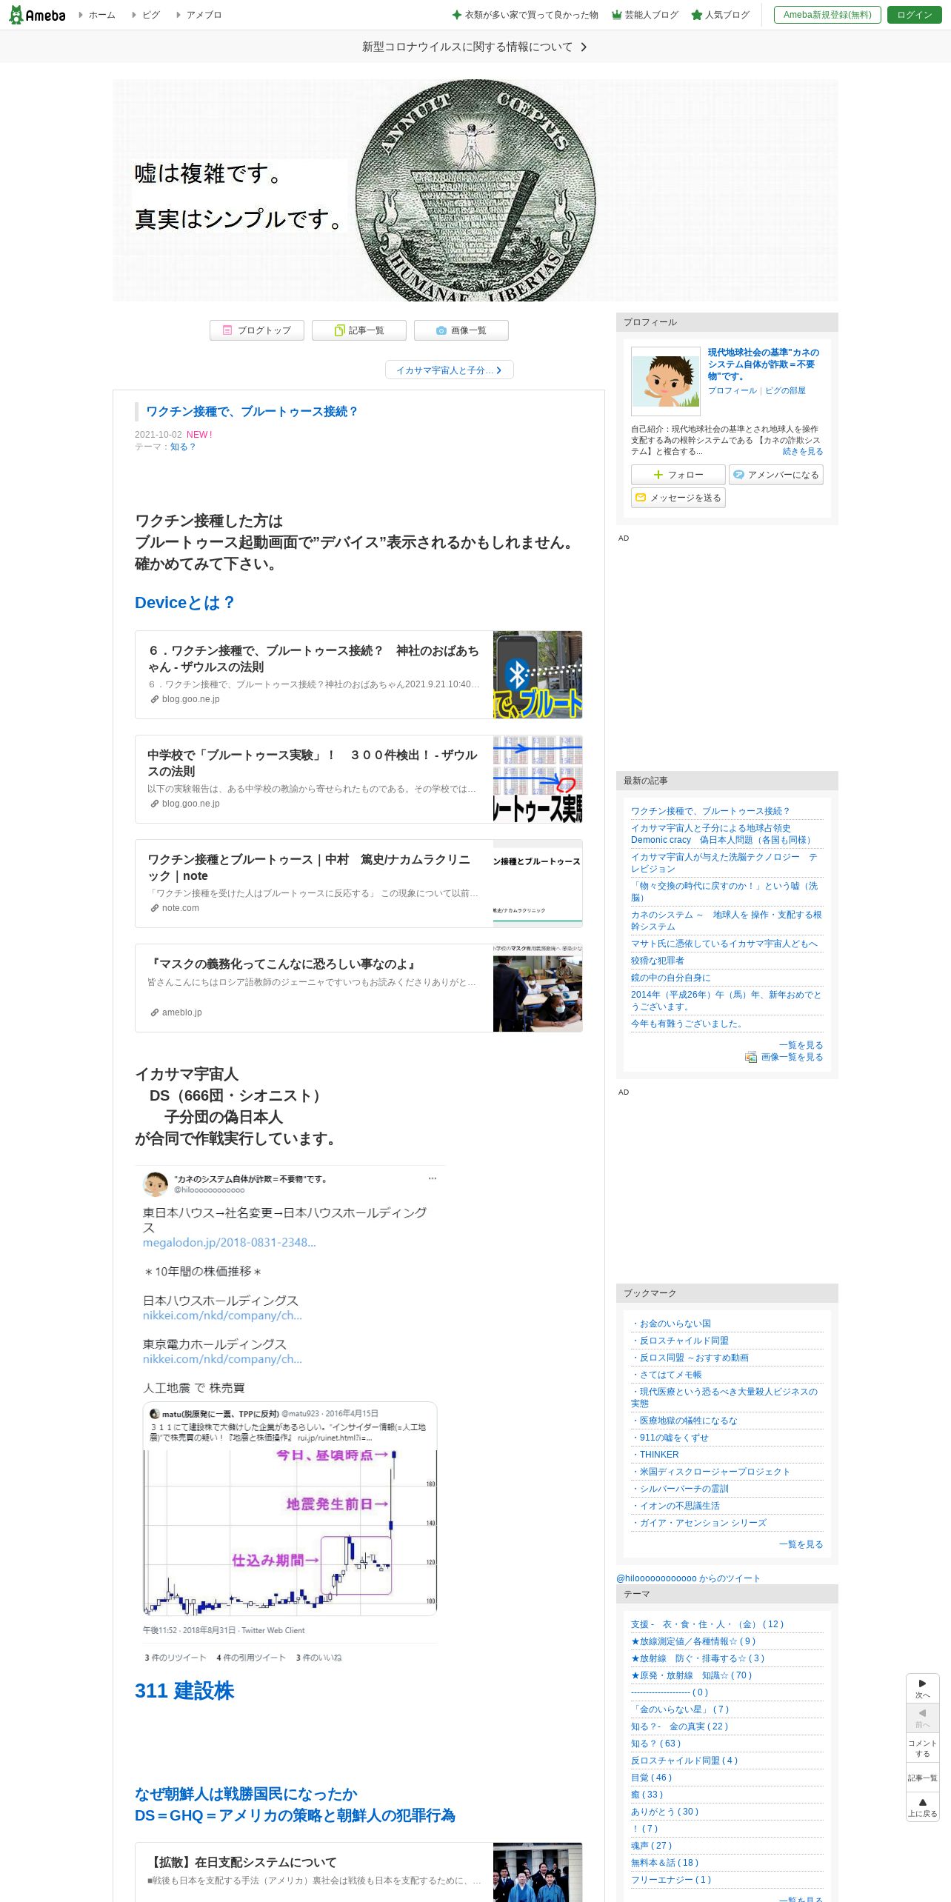
Task: Click the Bluetooth phone thumbnail
Action: point(538,675)
